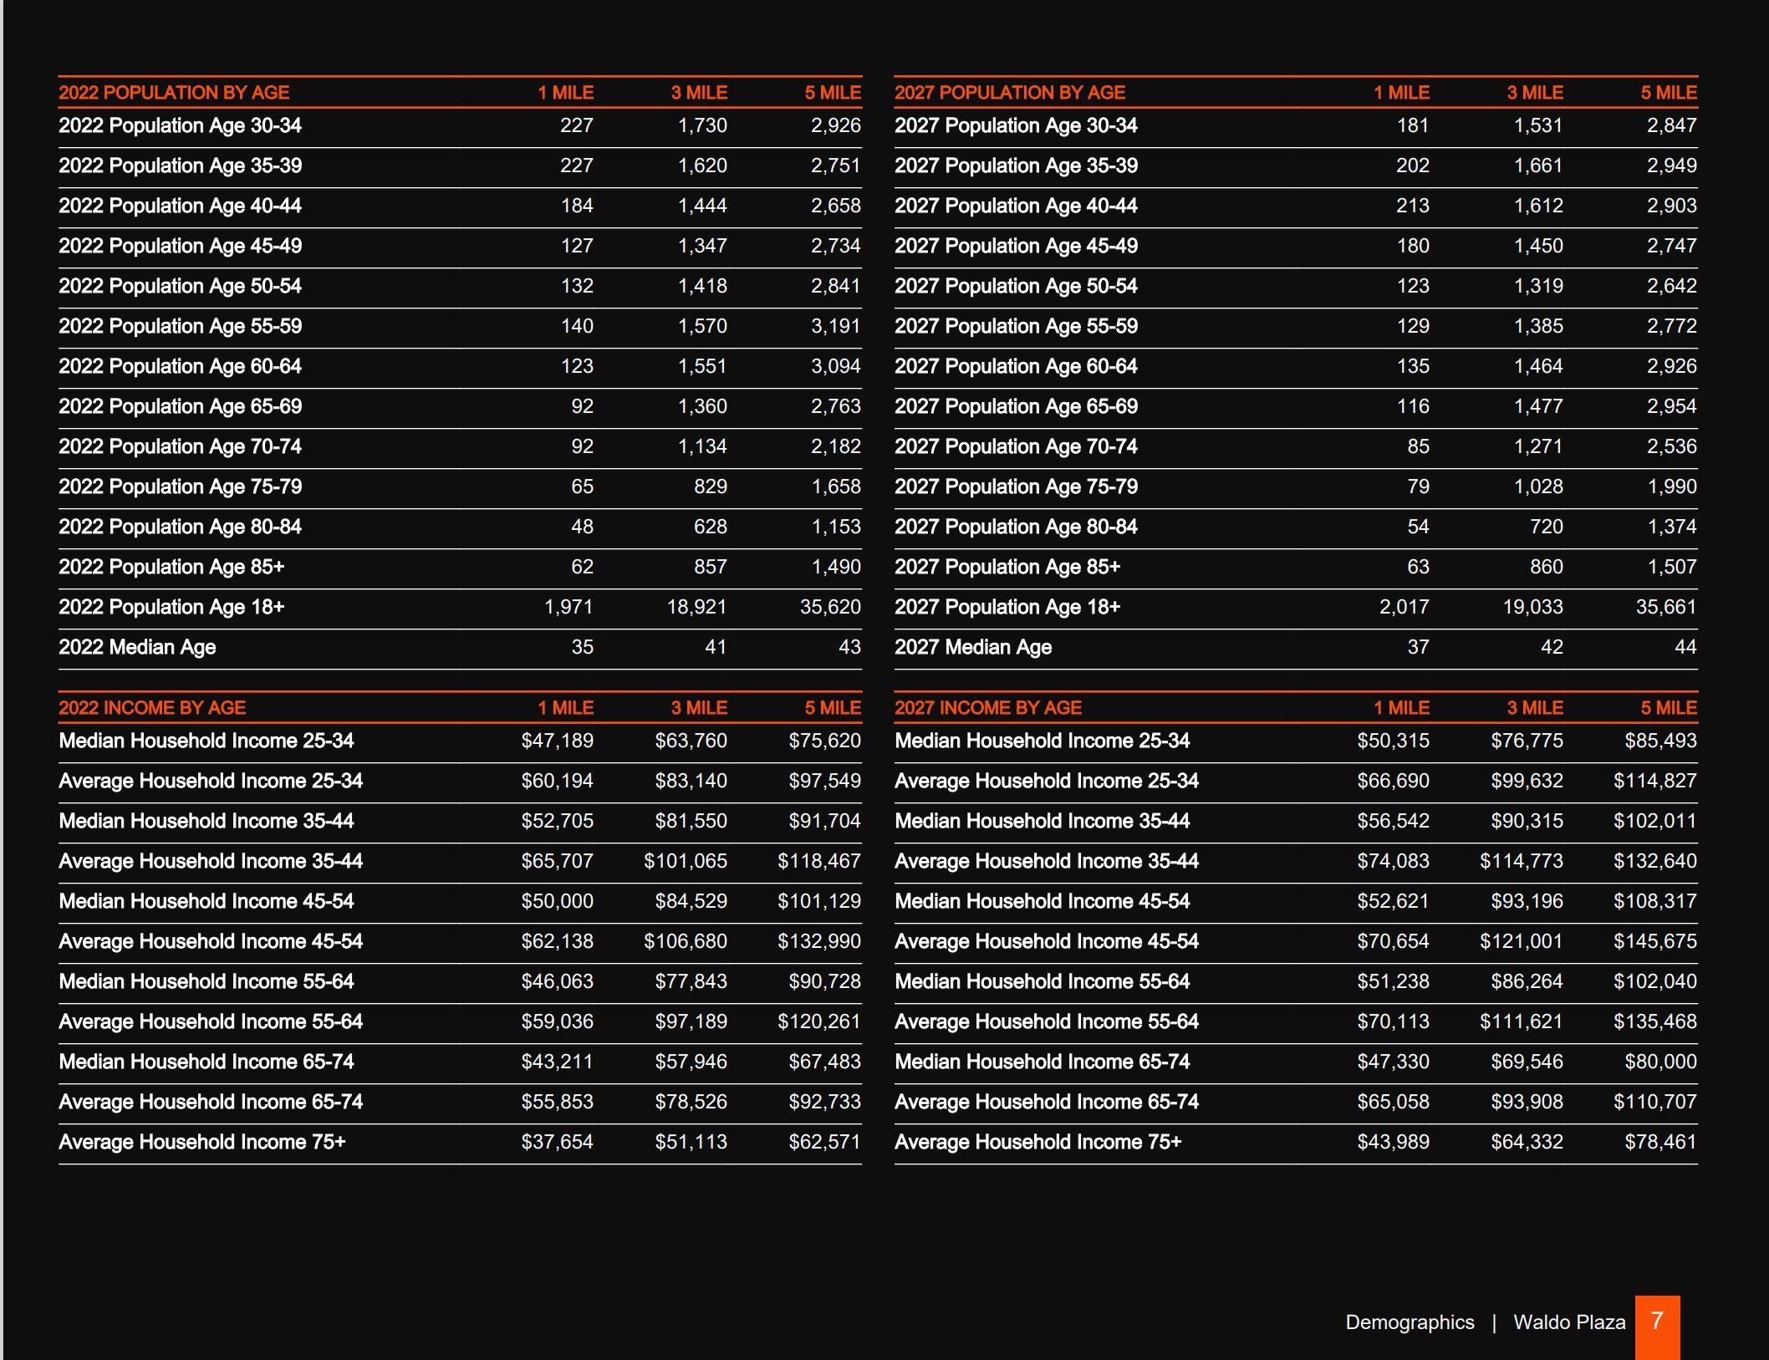Click the orange page number 7 box
The image size is (1769, 1360).
coord(1657,1325)
